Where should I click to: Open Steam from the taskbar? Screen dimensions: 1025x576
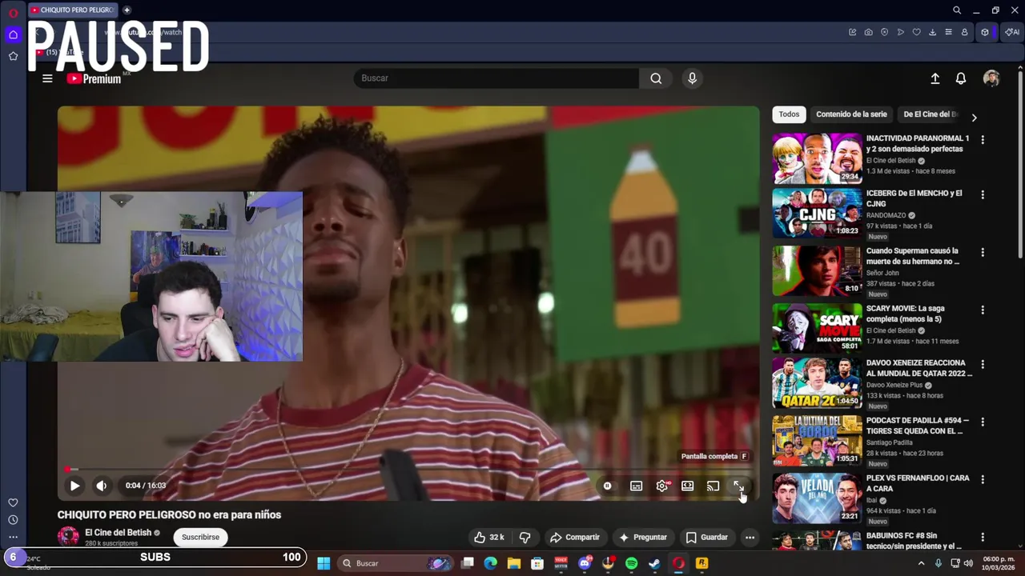coord(654,563)
